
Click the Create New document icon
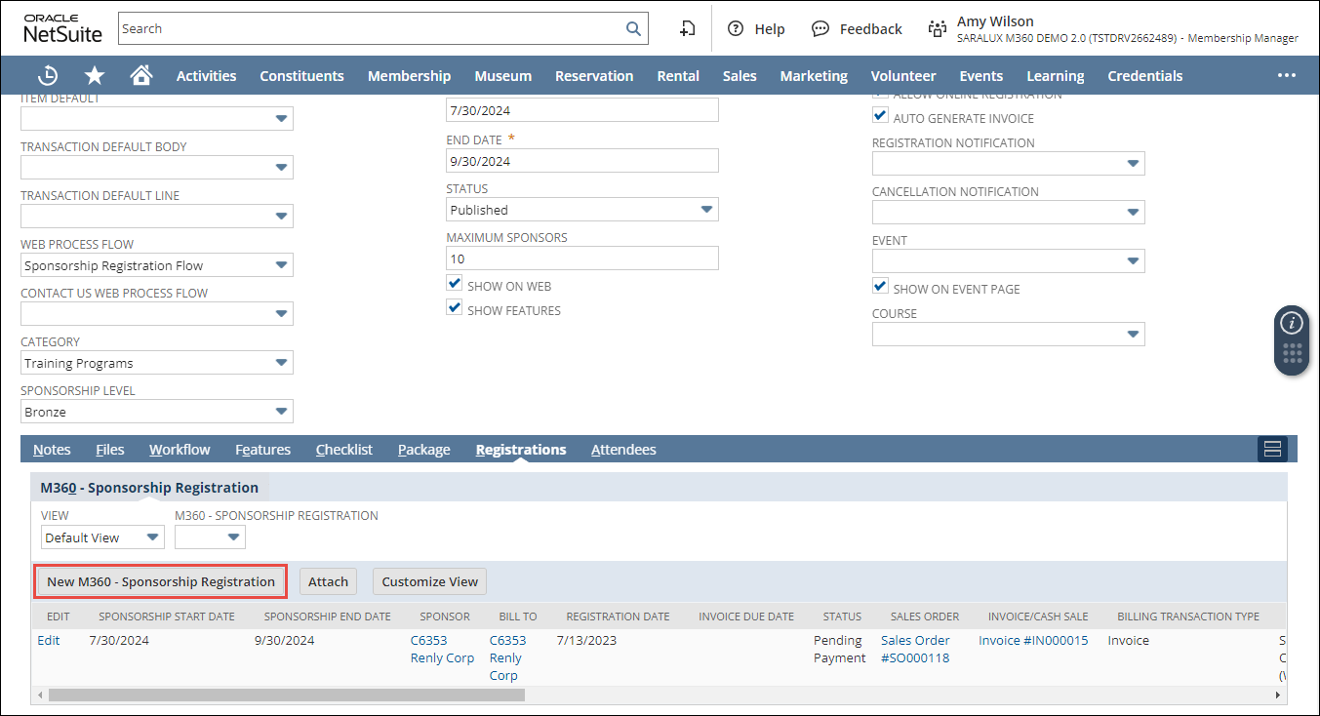pos(687,29)
